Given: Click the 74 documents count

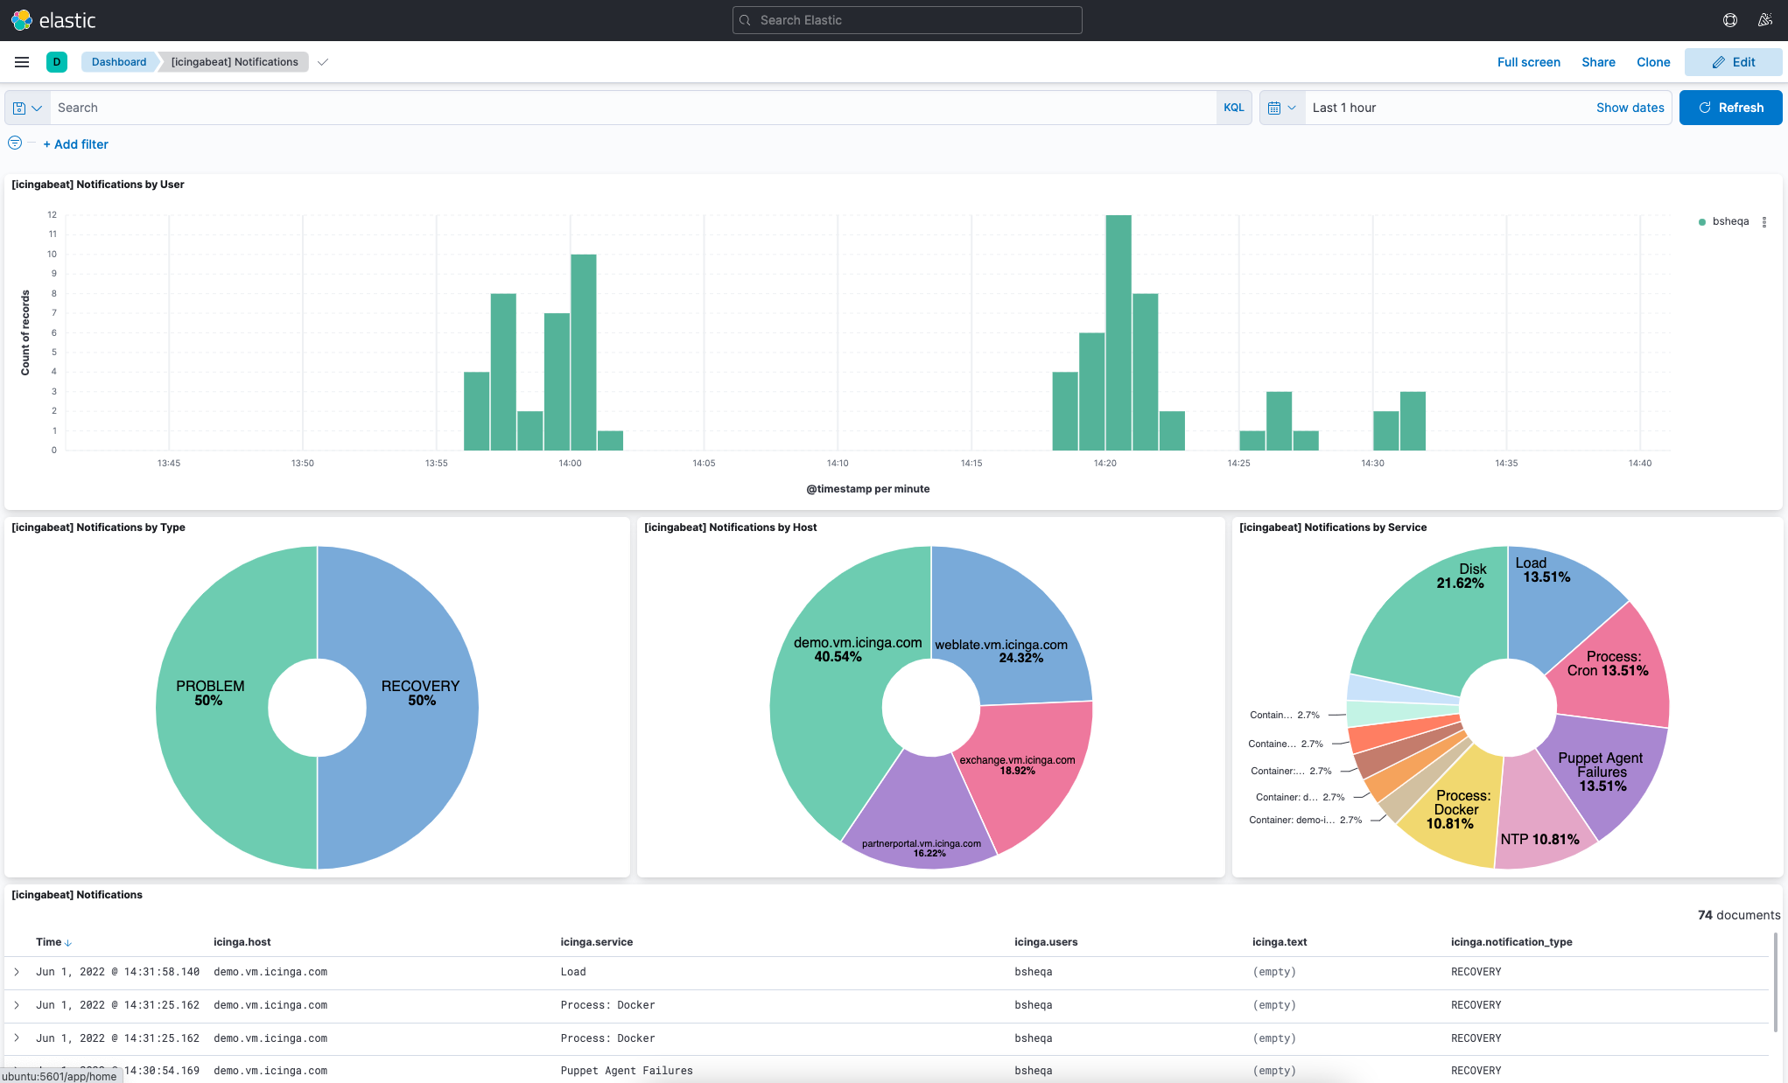Looking at the screenshot, I should click(1739, 915).
